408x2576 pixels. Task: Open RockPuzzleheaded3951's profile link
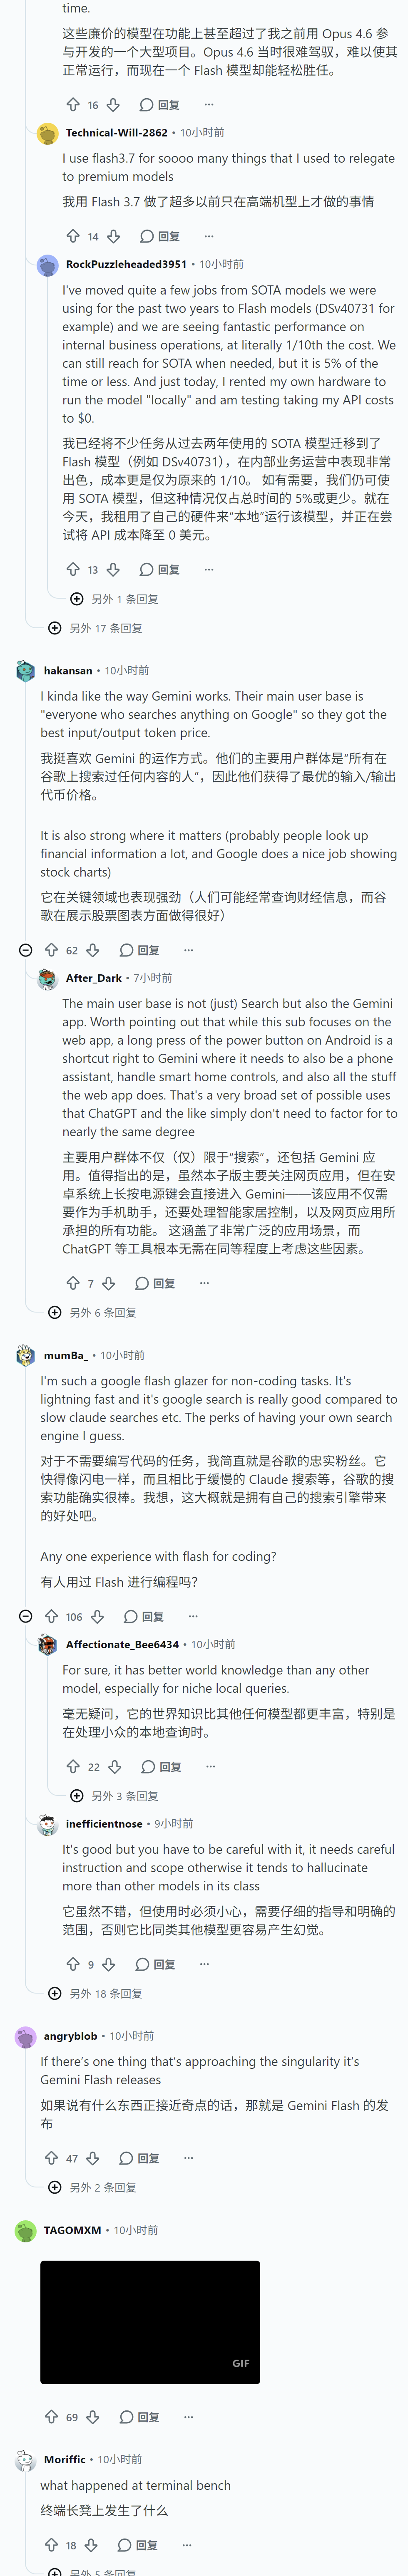(x=126, y=264)
